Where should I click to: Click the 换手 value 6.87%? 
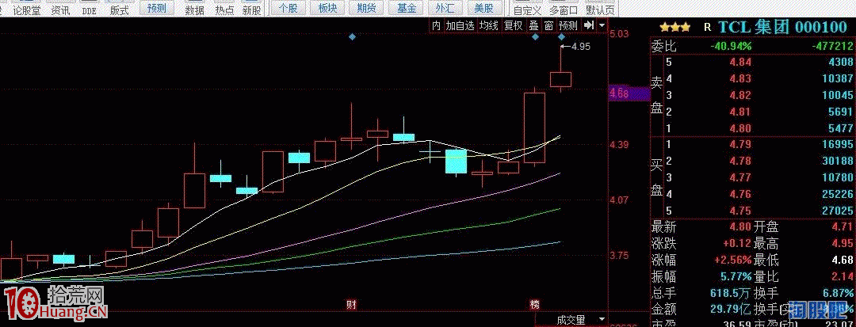pos(838,293)
